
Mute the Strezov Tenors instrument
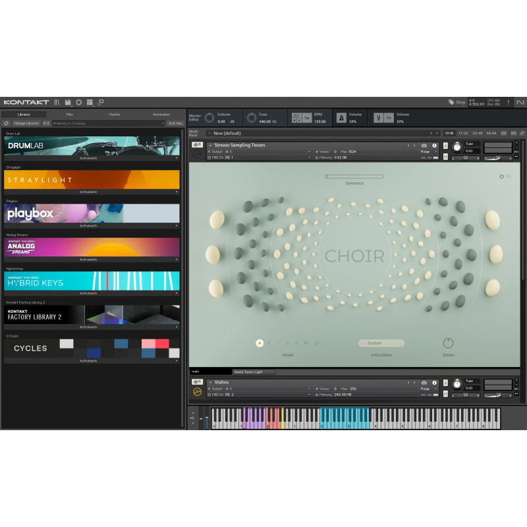[445, 157]
